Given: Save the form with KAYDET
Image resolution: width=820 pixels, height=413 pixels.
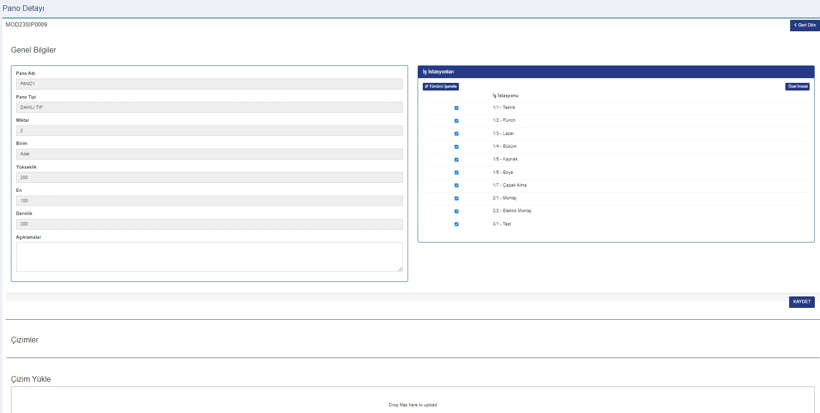Looking at the screenshot, I should point(801,302).
